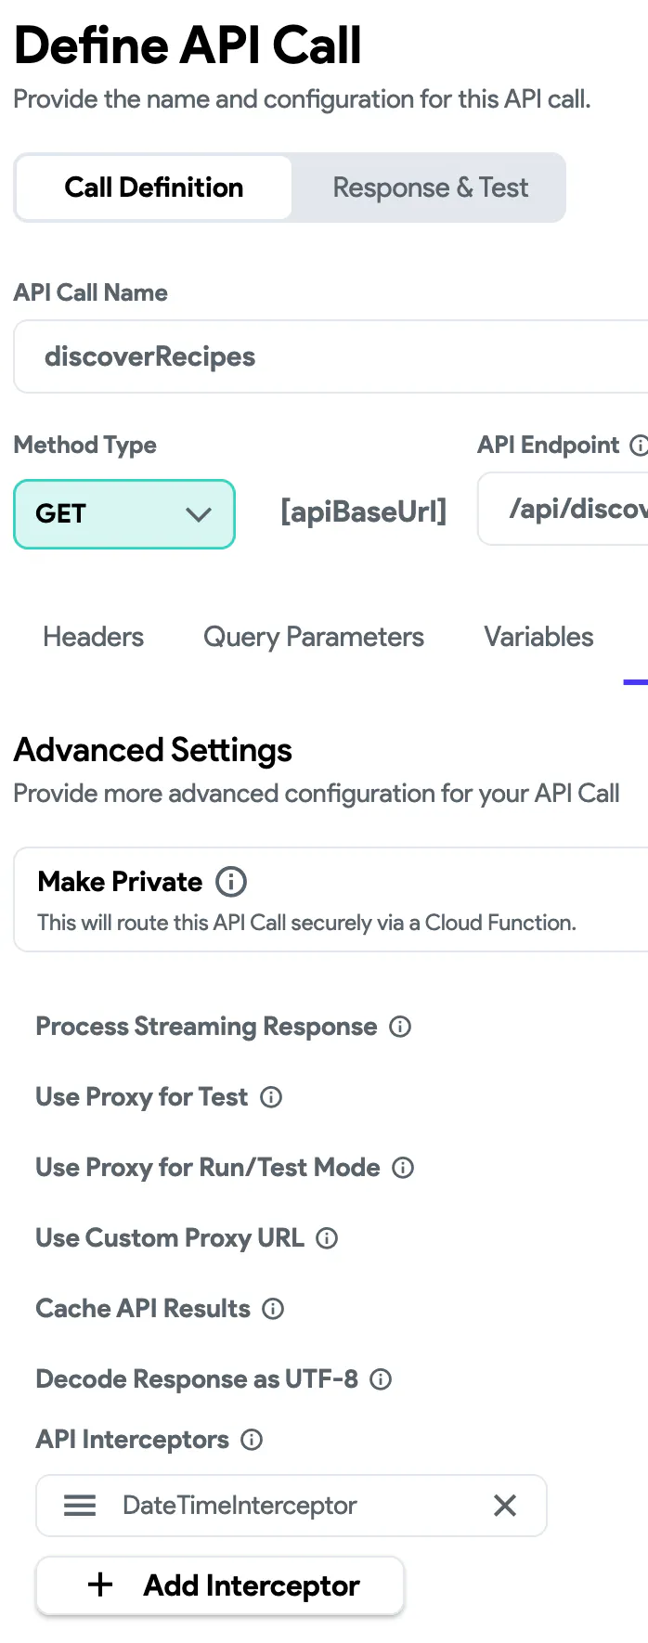Click the API Endpoint input field

[566, 509]
